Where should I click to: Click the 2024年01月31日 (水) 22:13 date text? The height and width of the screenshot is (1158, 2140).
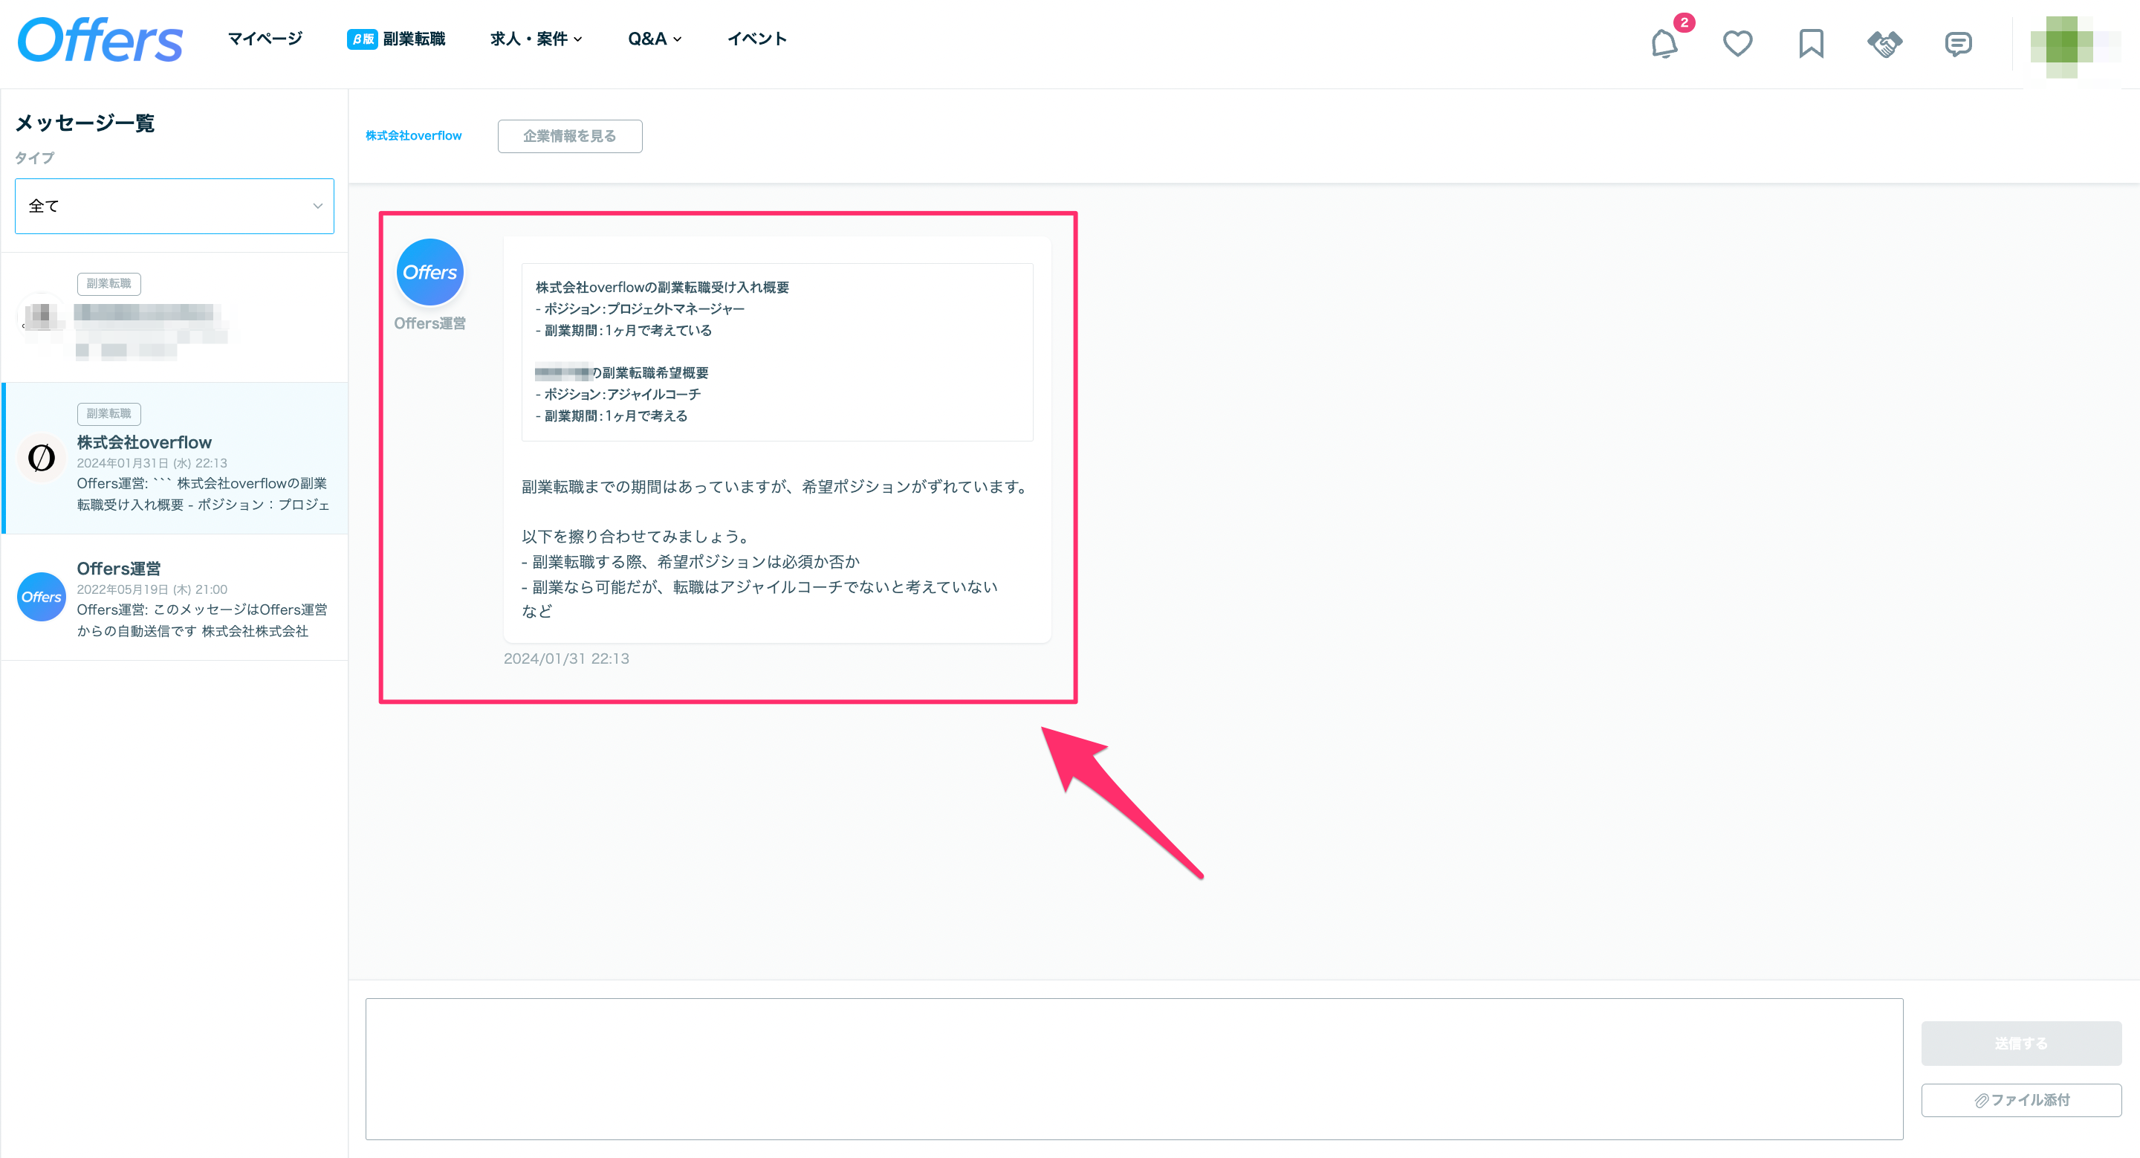click(152, 463)
